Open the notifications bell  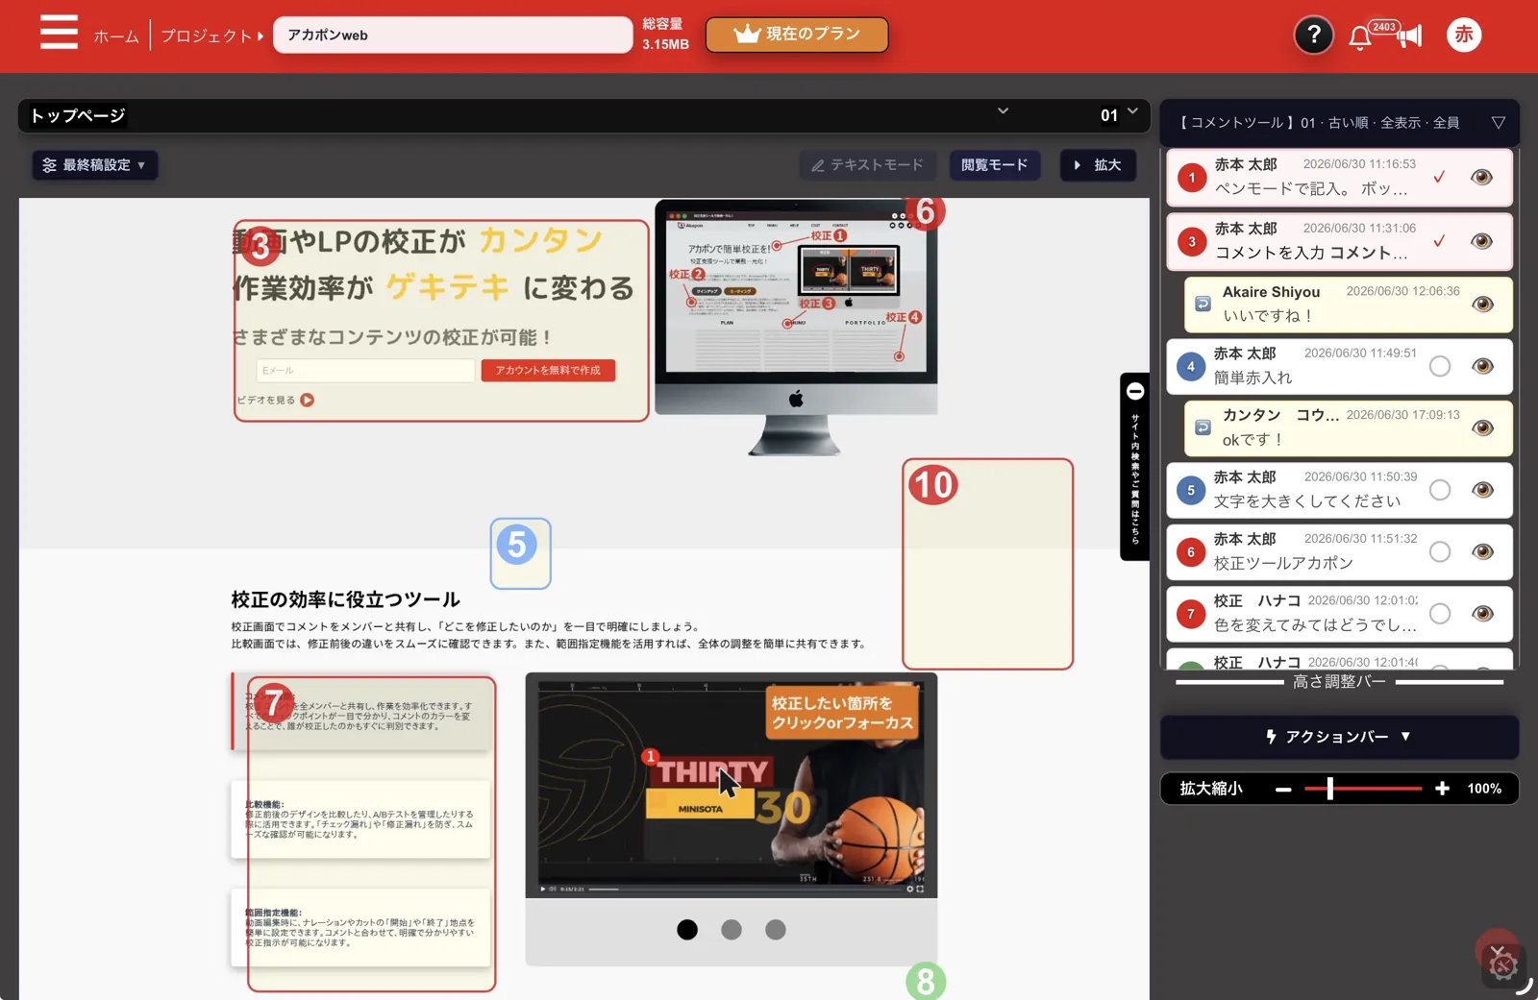click(x=1359, y=37)
